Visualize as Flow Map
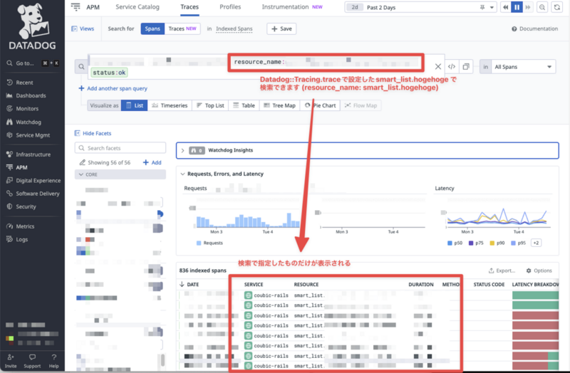 (361, 105)
